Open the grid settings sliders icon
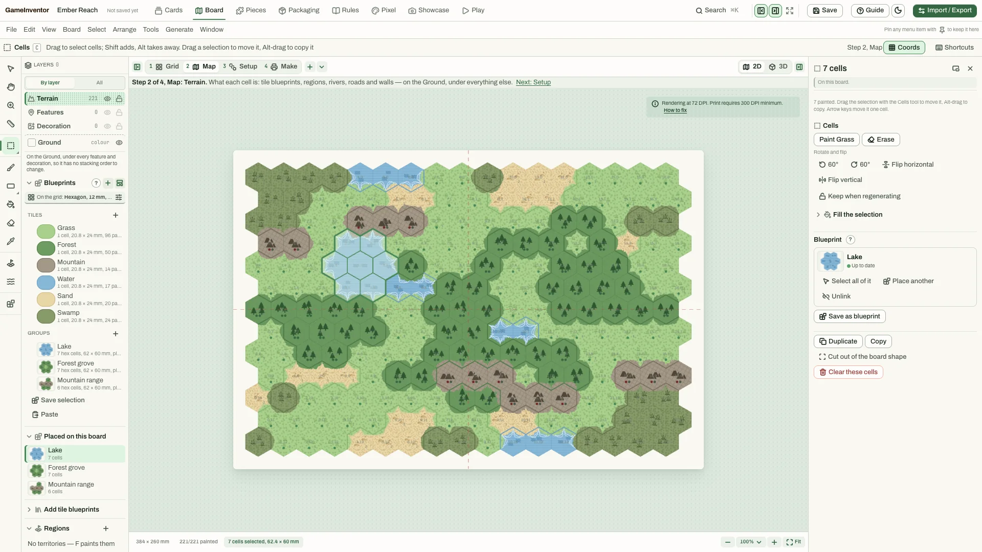982x552 pixels. (x=119, y=197)
